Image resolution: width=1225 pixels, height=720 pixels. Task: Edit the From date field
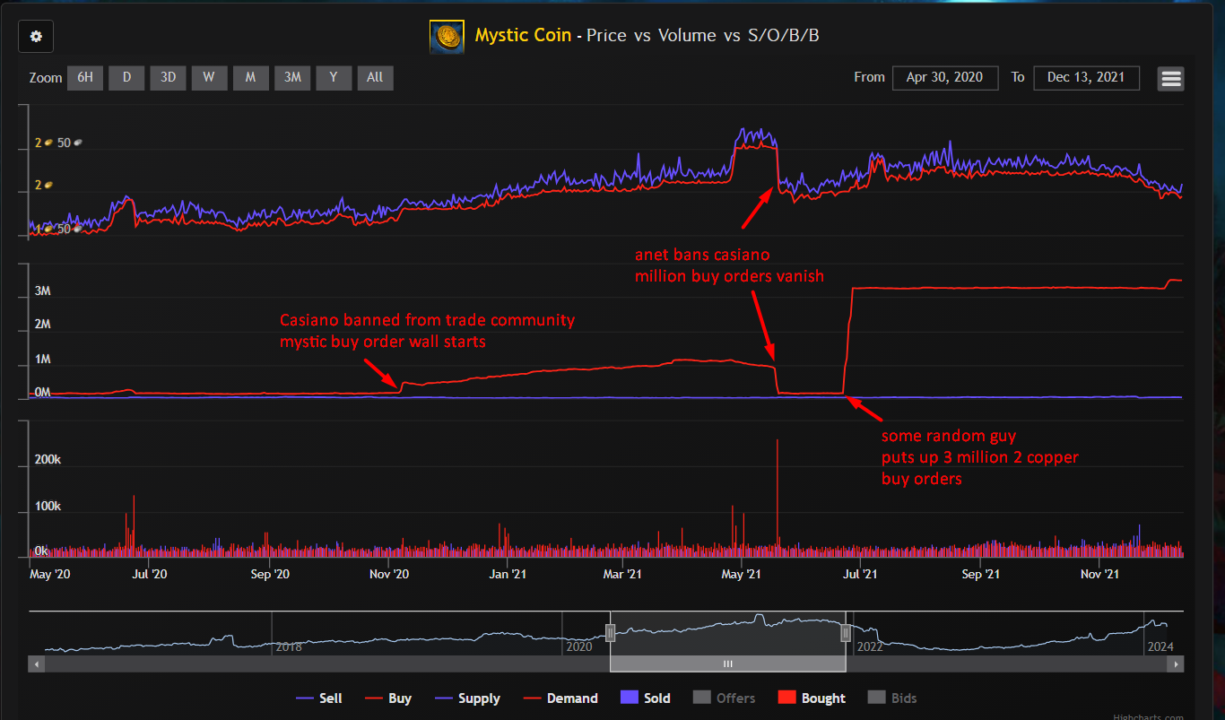coord(945,78)
